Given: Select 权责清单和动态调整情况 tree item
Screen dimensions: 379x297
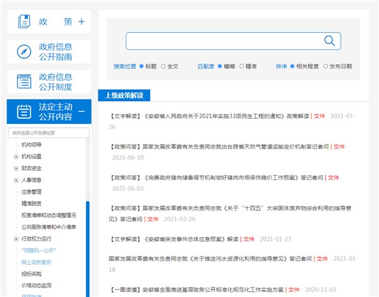Looking at the screenshot, I should tap(49, 215).
